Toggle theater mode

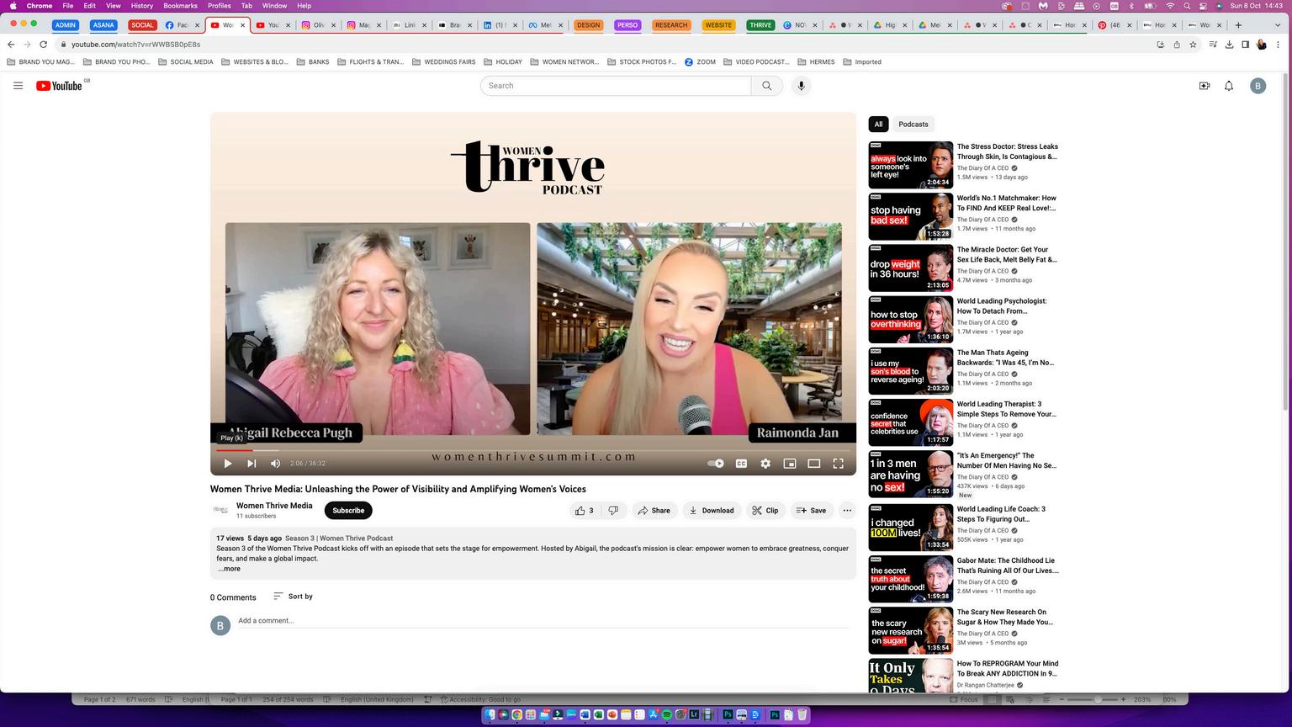click(814, 463)
